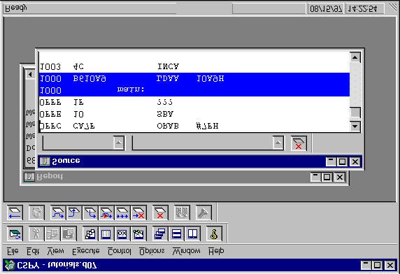Click the Source window's upper scrollbar arrow

[x=355, y=57]
